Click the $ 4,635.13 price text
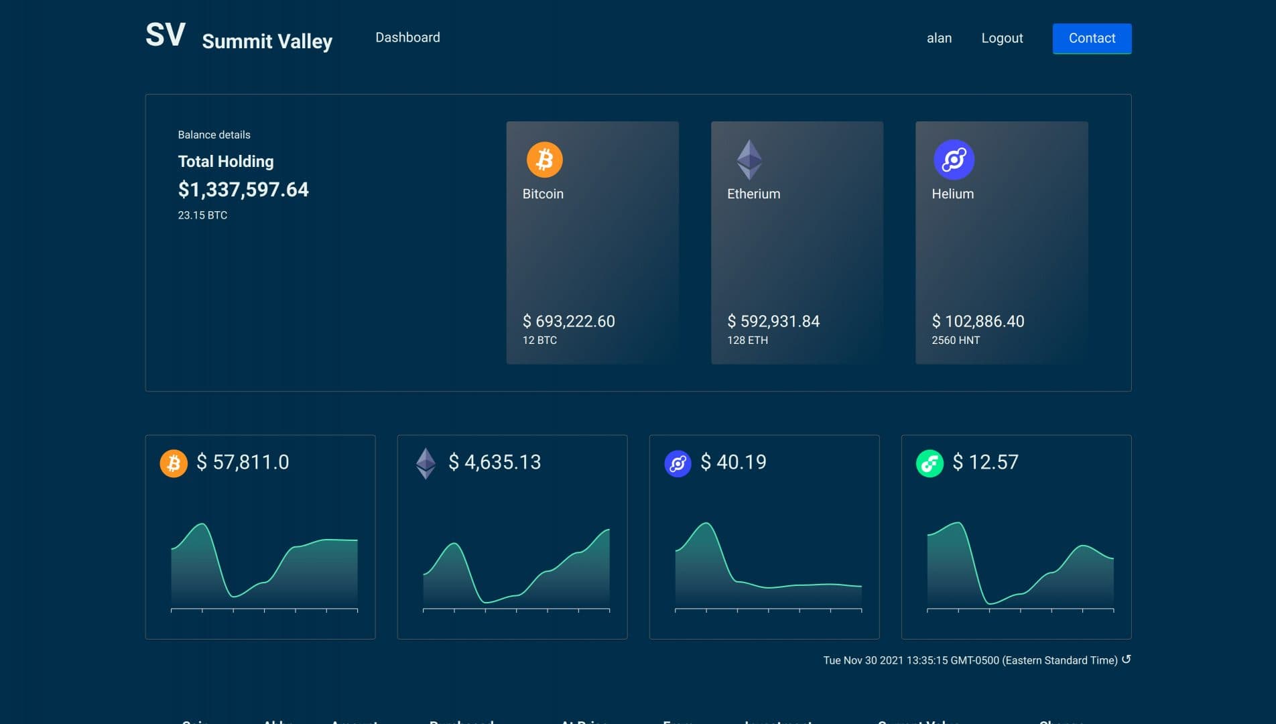 pyautogui.click(x=495, y=462)
